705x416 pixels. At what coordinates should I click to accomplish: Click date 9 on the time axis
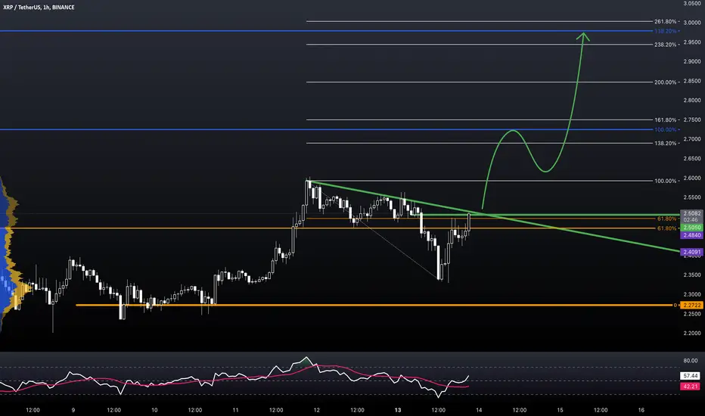coord(73,410)
